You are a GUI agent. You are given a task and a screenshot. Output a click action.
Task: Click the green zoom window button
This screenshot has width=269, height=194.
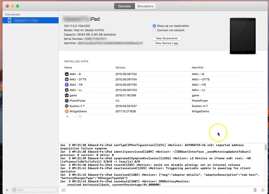pyautogui.click(x=18, y=6)
